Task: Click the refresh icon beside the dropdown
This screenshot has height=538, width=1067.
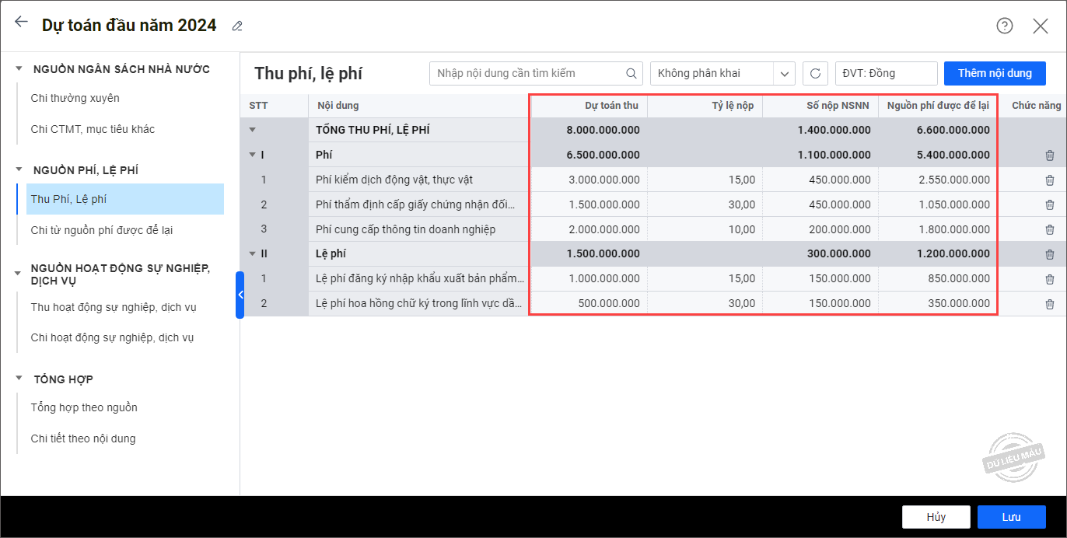Action: pos(815,74)
